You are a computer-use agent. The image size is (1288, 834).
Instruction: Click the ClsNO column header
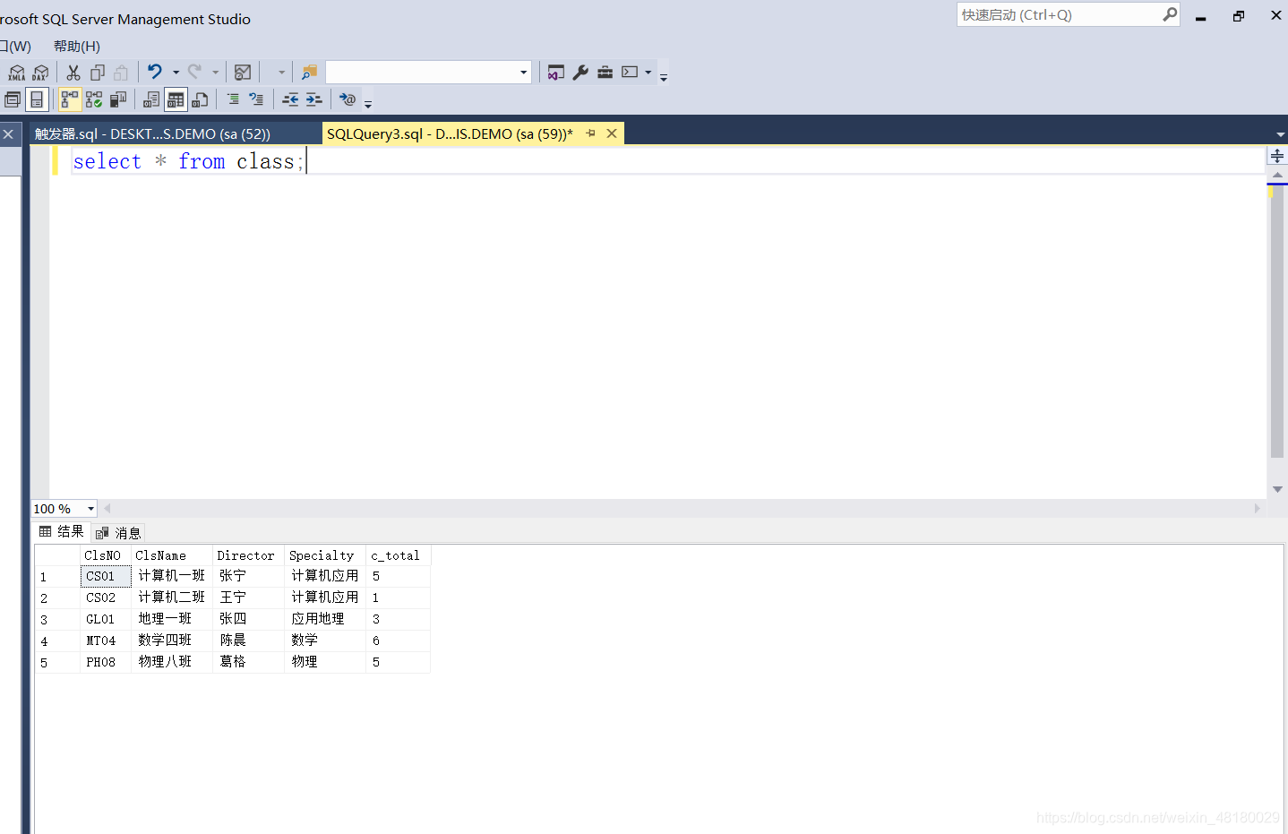(x=106, y=555)
